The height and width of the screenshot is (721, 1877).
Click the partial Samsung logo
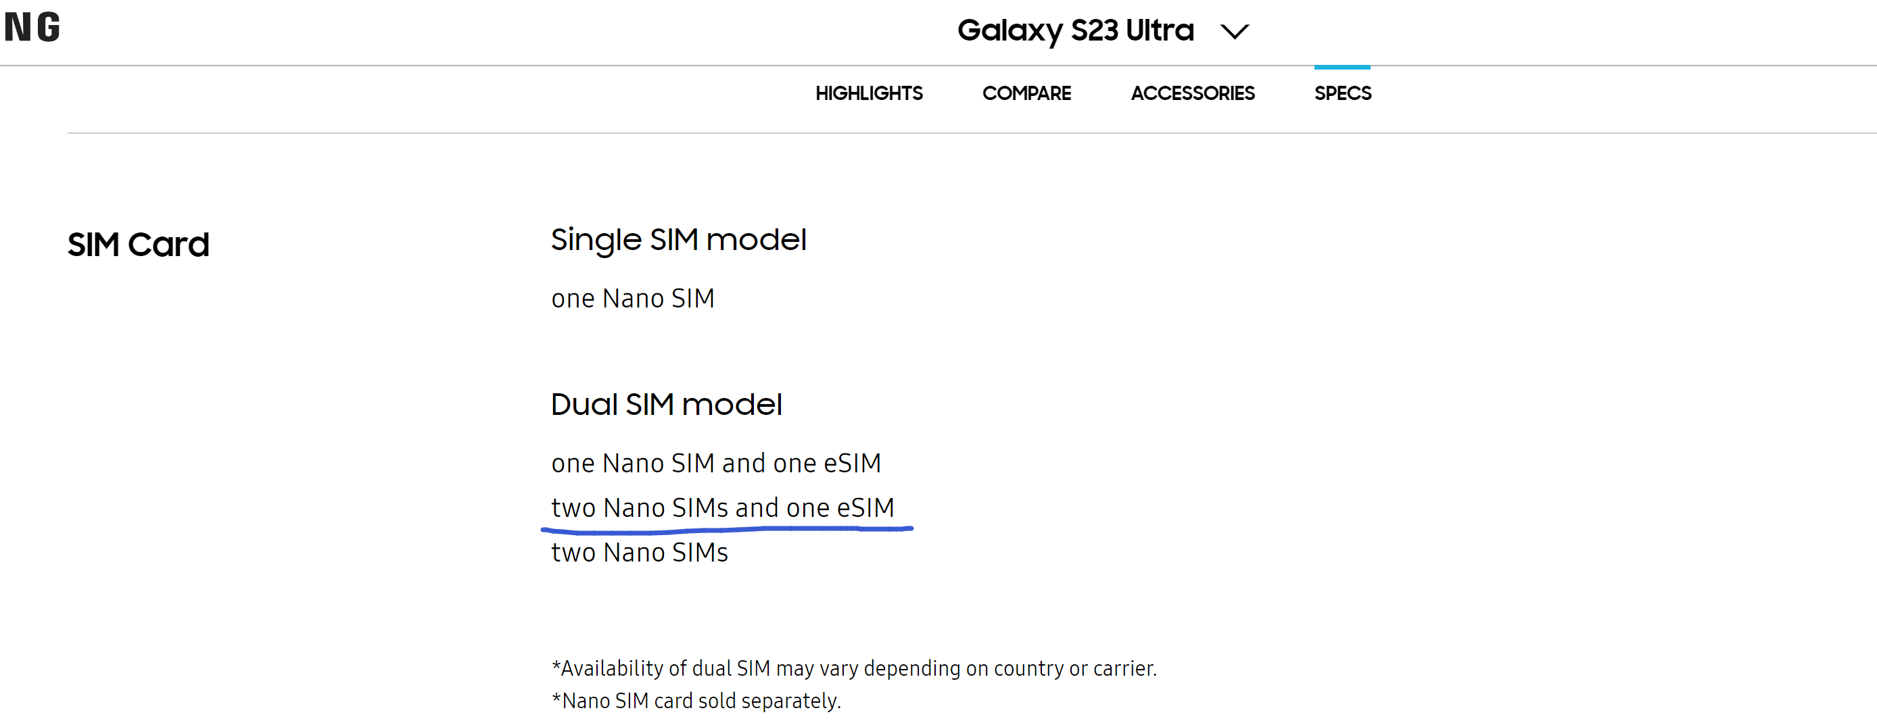point(32,28)
